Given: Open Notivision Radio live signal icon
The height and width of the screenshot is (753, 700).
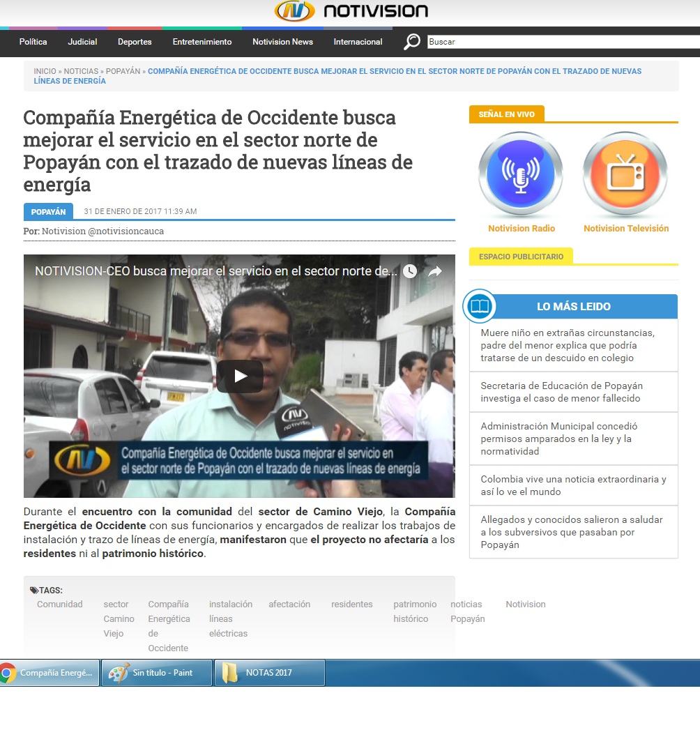Looking at the screenshot, I should [521, 174].
